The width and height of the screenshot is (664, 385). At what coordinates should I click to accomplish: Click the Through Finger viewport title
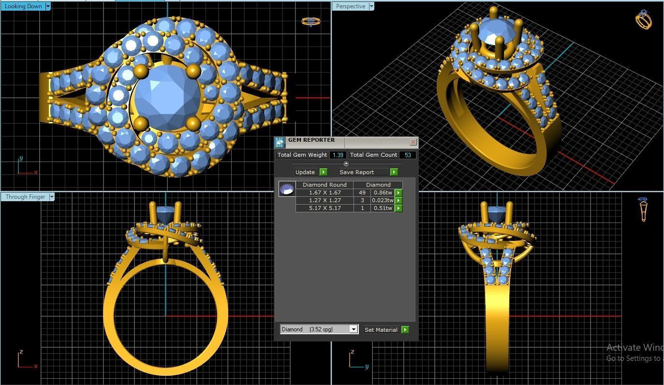(x=25, y=197)
